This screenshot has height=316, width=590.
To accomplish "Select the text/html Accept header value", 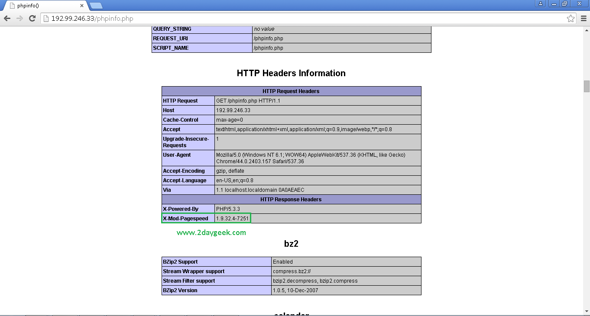I will click(x=304, y=129).
